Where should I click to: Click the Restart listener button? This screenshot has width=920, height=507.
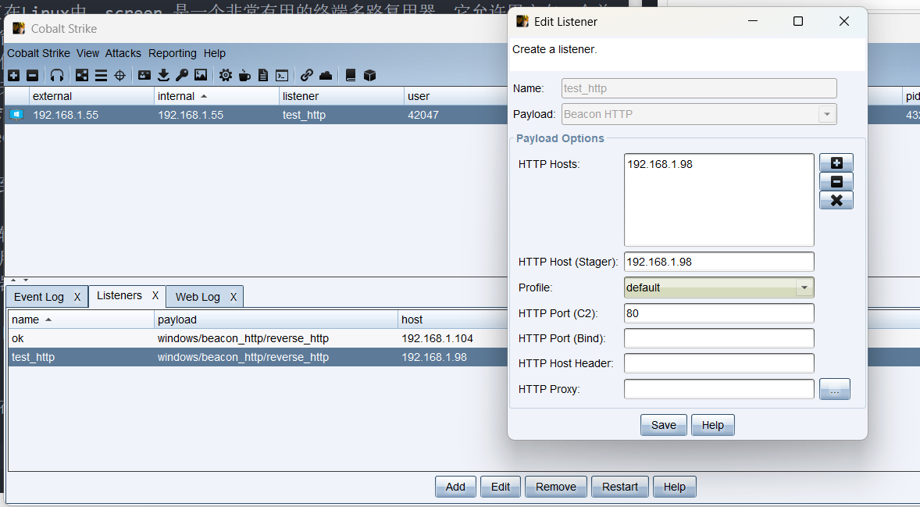pyautogui.click(x=619, y=487)
